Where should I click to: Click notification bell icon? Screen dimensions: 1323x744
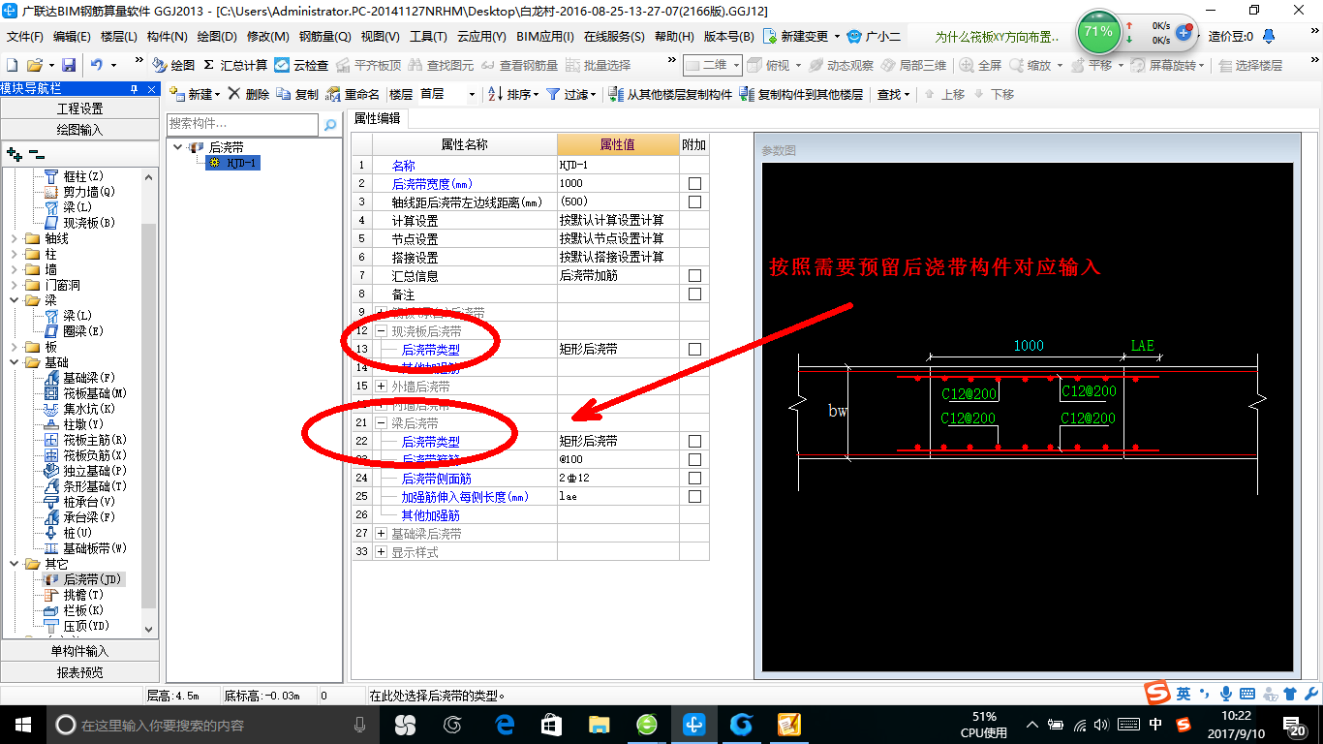point(1269,36)
